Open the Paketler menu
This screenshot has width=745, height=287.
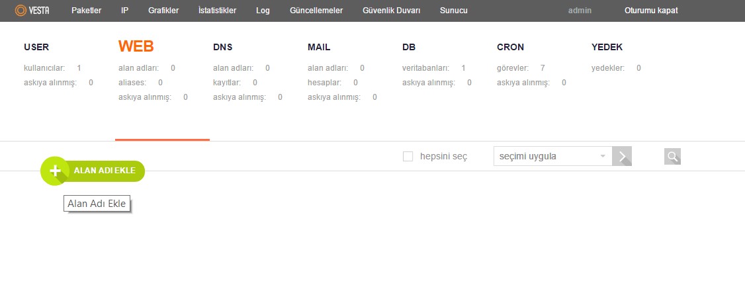click(86, 11)
